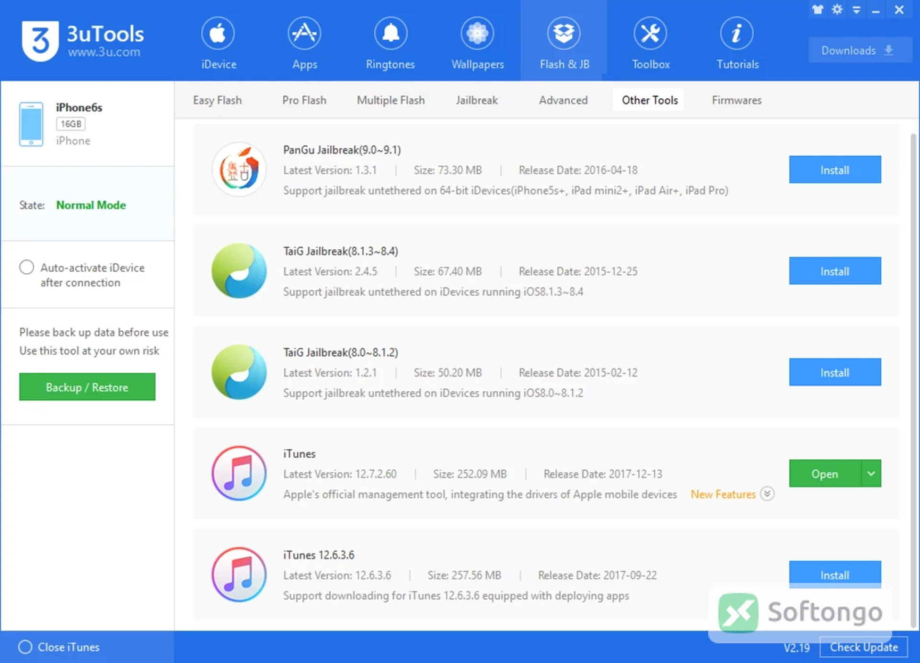Click the Check Update button
920x663 pixels.
click(x=863, y=647)
